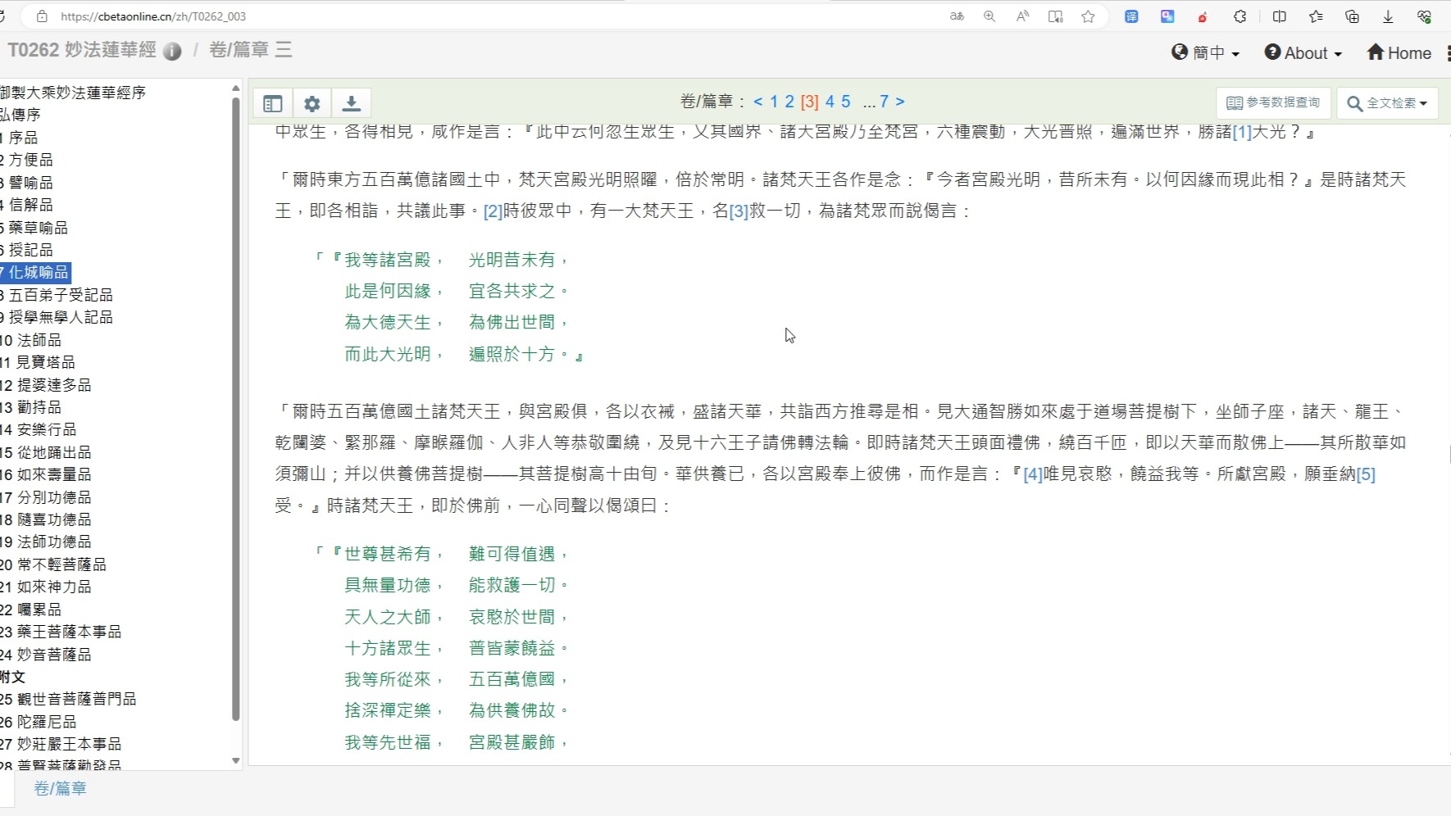Open 簡中 language dropdown
The width and height of the screenshot is (1451, 816).
(1205, 53)
